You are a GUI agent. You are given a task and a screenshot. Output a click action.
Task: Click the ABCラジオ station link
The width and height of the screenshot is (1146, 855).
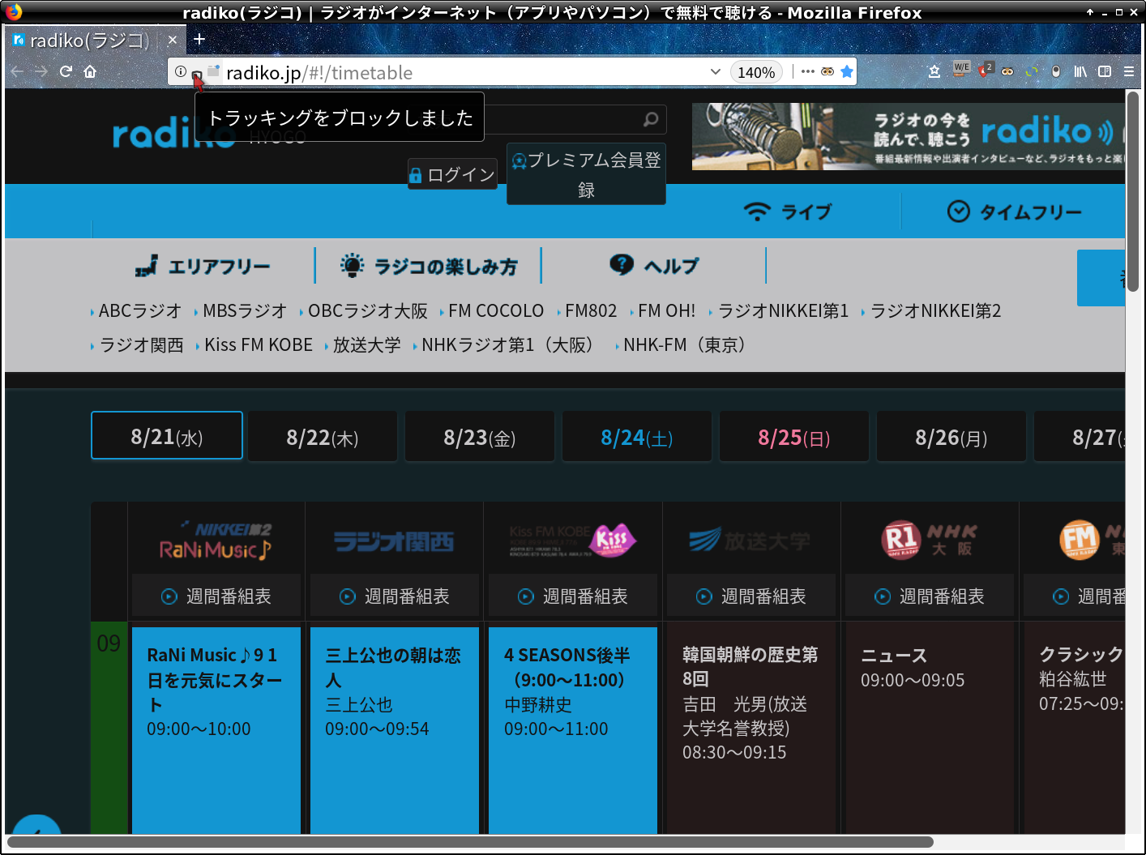tap(140, 311)
